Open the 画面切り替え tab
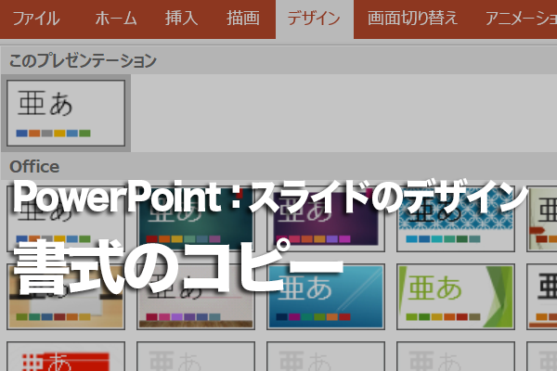The width and height of the screenshot is (557, 371). [x=412, y=19]
